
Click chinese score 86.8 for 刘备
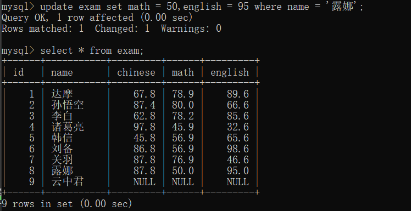(x=145, y=149)
